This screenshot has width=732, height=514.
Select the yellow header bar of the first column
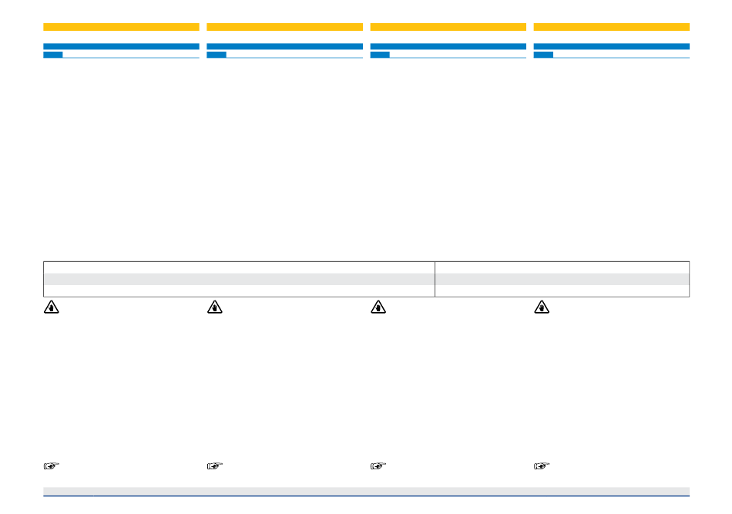coord(121,27)
